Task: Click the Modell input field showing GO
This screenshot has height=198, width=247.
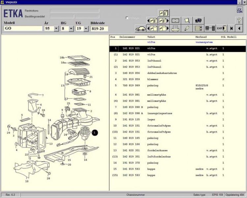Action: [22, 29]
